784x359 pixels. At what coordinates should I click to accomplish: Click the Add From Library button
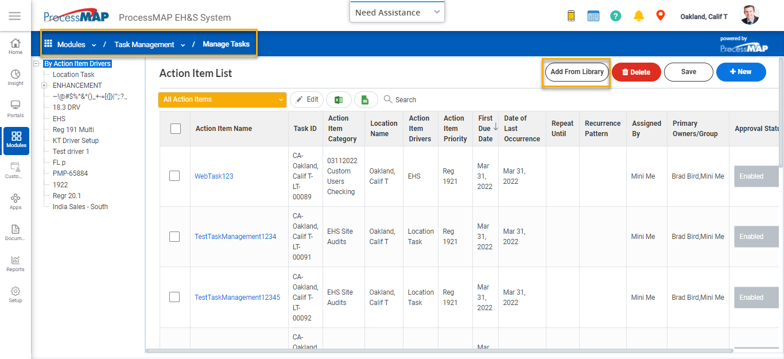577,72
